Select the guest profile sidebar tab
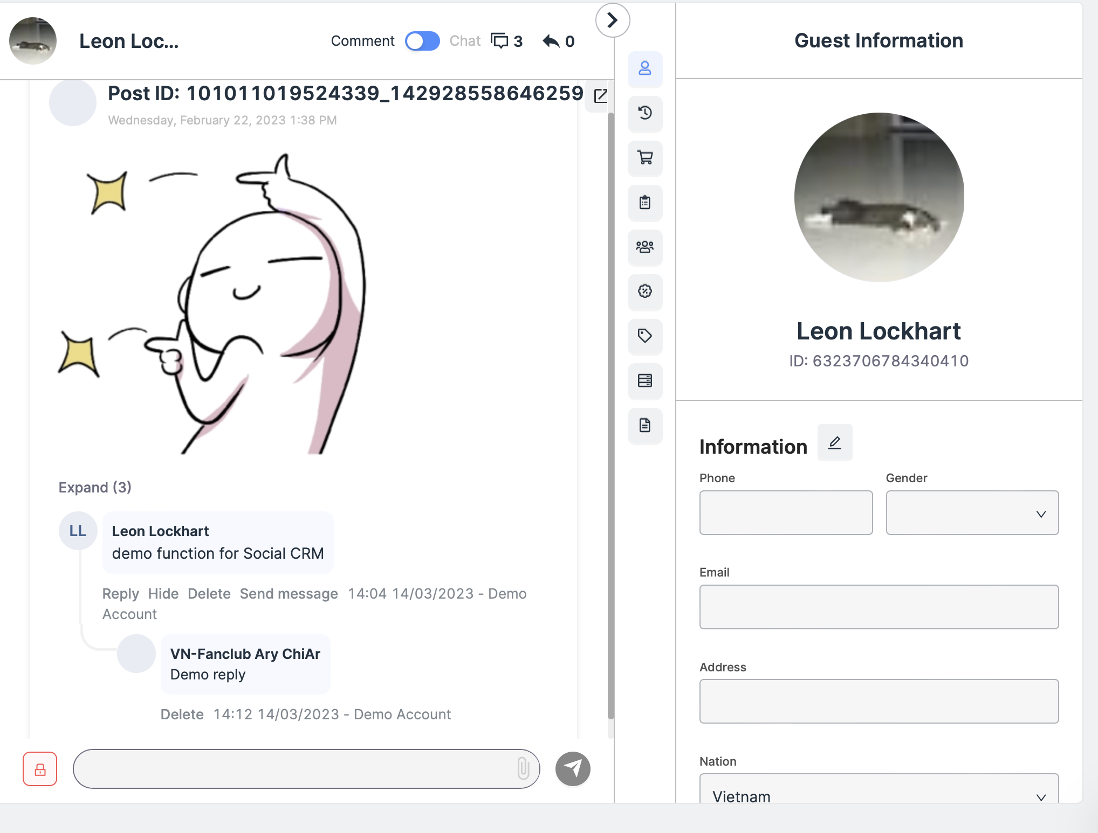This screenshot has height=833, width=1098. pos(644,69)
